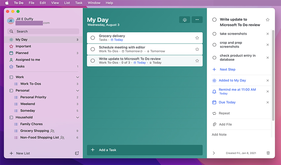This screenshot has height=165, width=281.
Task: Check off 'crop and prep screenshots' step
Action: [x=215, y=45]
